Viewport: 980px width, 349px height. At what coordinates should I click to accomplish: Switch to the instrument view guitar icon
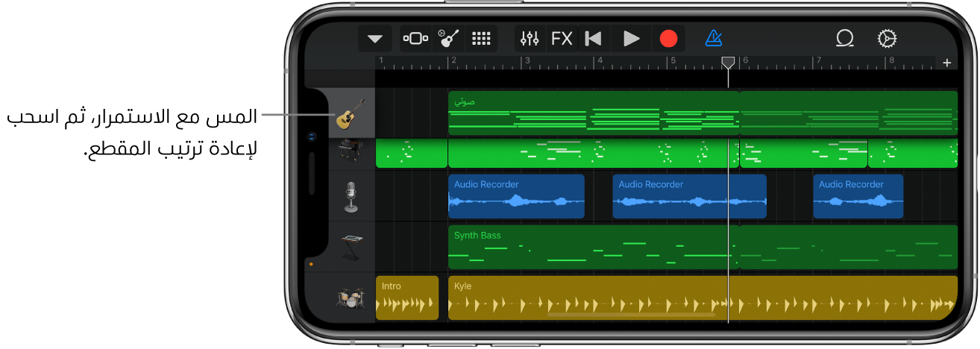448,39
